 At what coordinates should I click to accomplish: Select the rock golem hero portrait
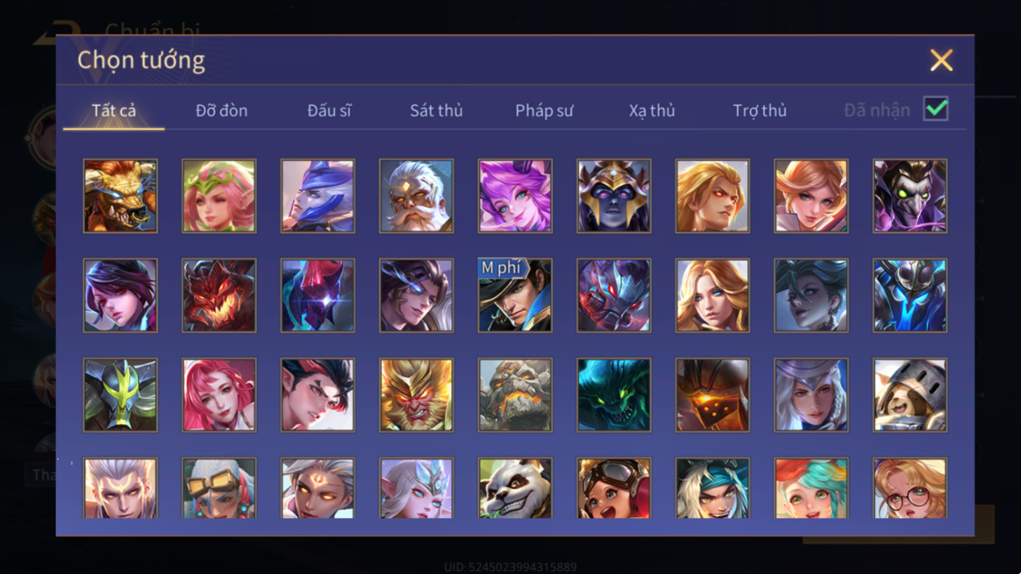coord(515,395)
